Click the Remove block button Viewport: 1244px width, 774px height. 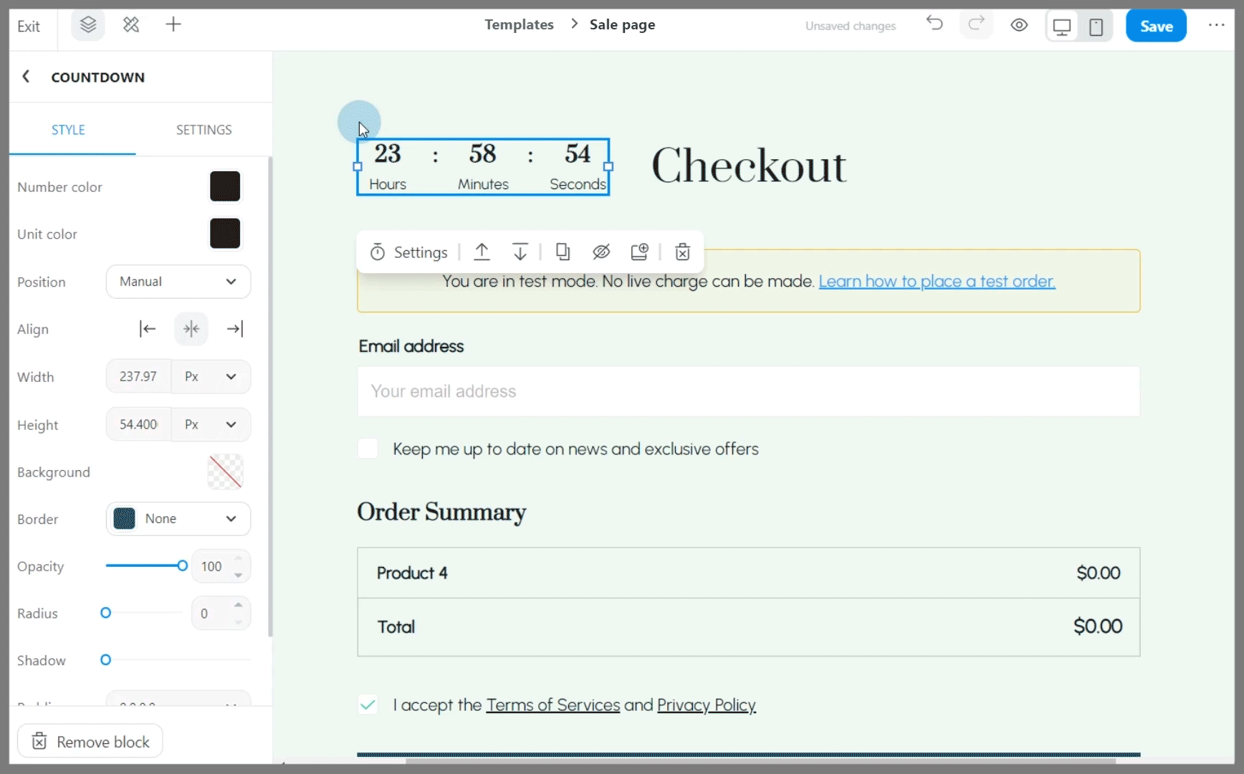(x=90, y=741)
